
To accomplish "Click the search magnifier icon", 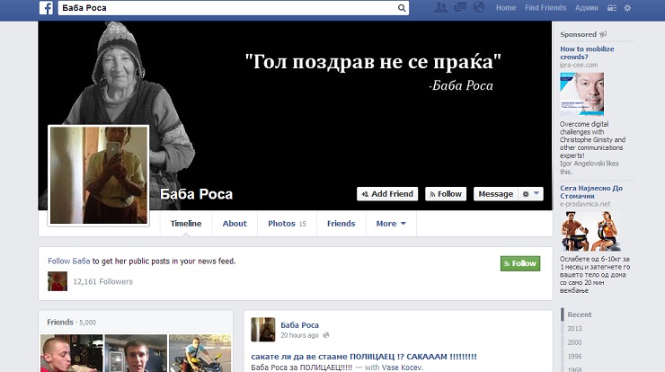I will [x=402, y=8].
